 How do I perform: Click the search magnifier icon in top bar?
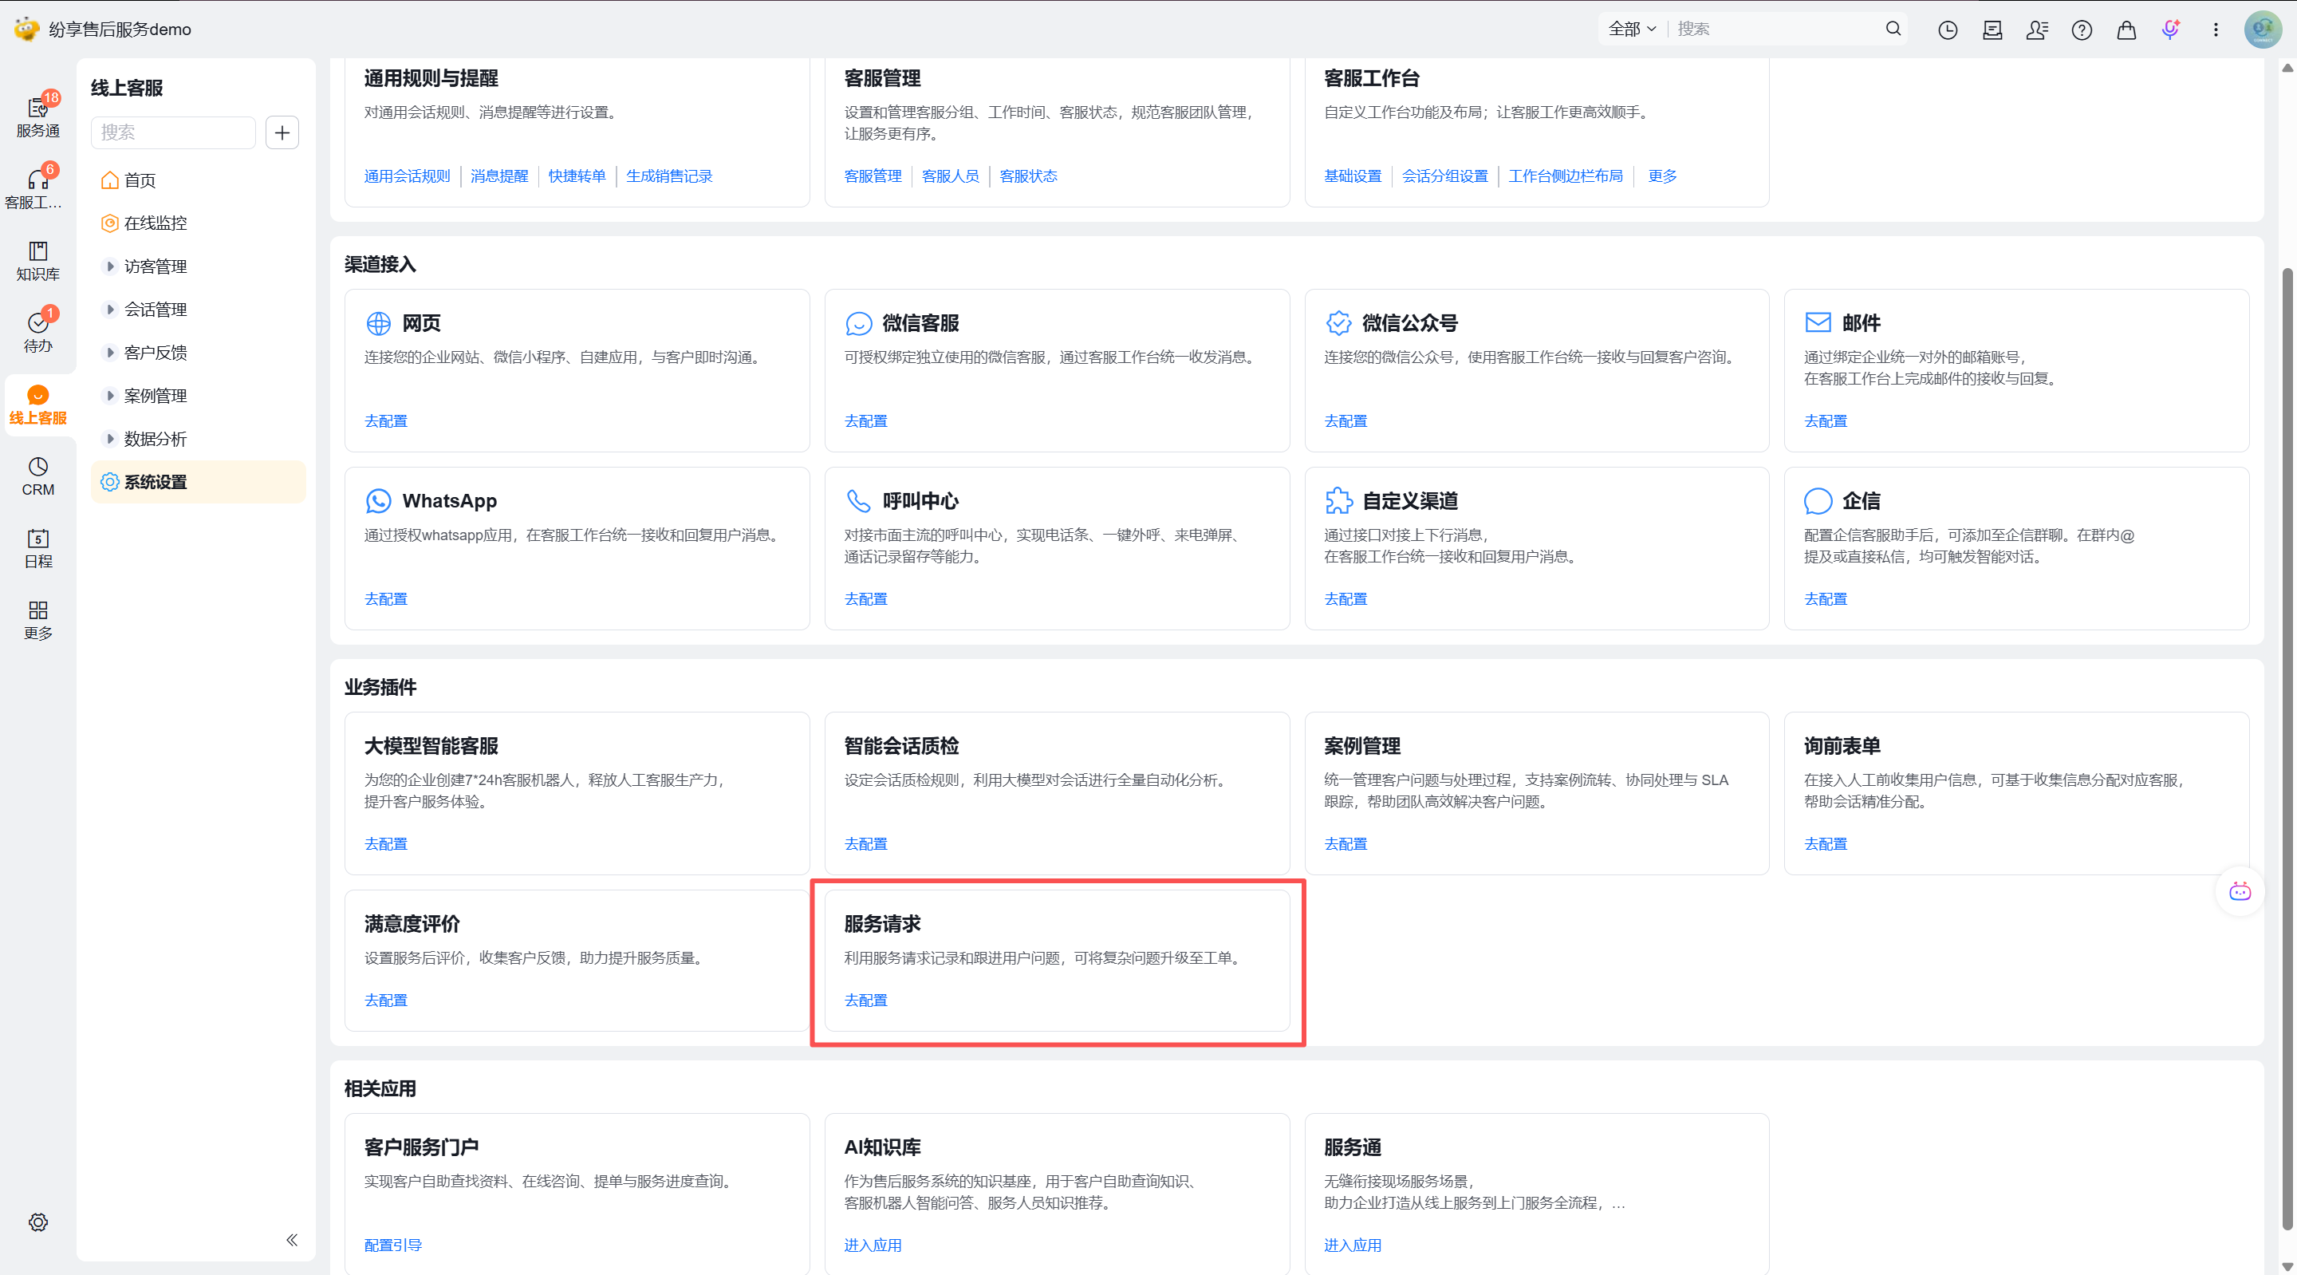click(1893, 29)
